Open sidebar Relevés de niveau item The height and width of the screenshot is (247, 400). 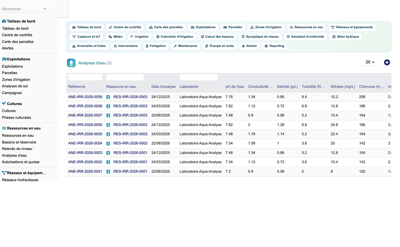[x=17, y=149]
